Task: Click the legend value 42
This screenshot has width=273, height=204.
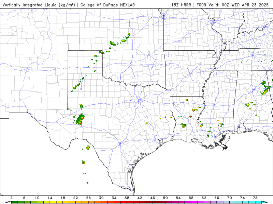Action: pos(140,198)
